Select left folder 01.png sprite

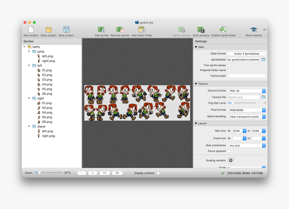tap(47, 70)
